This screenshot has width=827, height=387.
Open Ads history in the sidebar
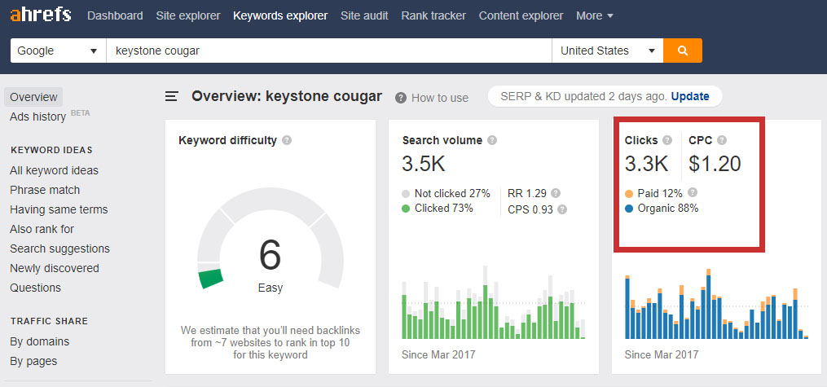38,117
